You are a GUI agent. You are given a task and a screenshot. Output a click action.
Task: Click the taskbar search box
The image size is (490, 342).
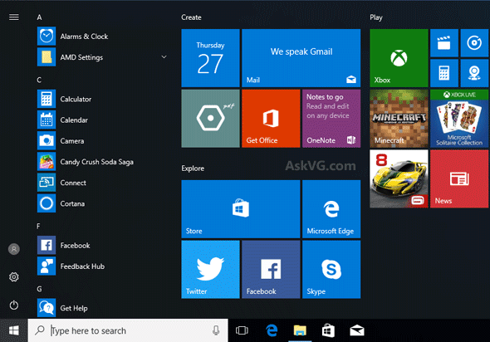128,330
